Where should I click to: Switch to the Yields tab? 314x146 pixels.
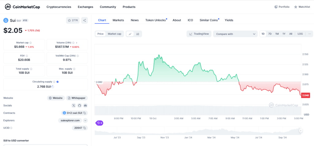click(229, 20)
